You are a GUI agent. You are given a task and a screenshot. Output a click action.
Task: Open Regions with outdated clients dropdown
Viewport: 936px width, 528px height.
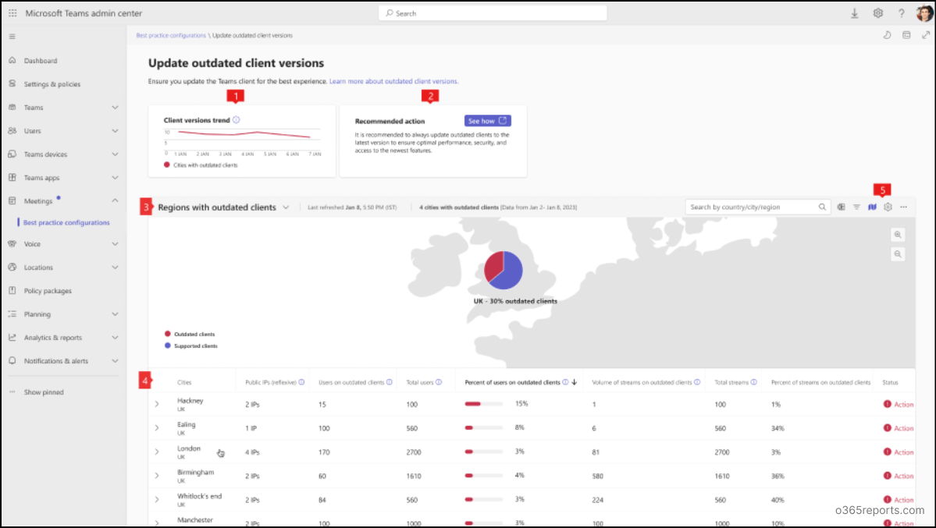(286, 207)
